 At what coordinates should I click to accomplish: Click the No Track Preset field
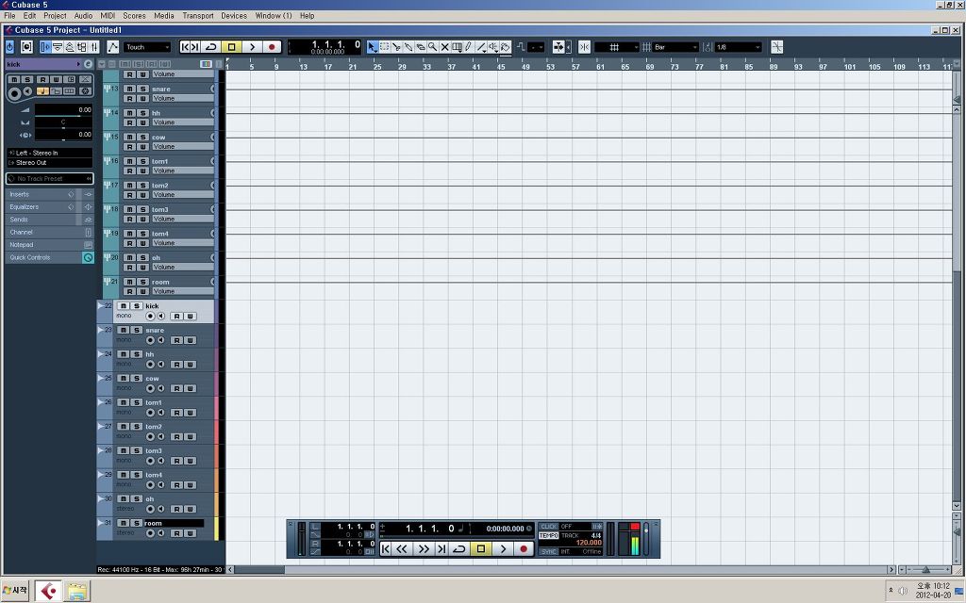click(x=49, y=178)
